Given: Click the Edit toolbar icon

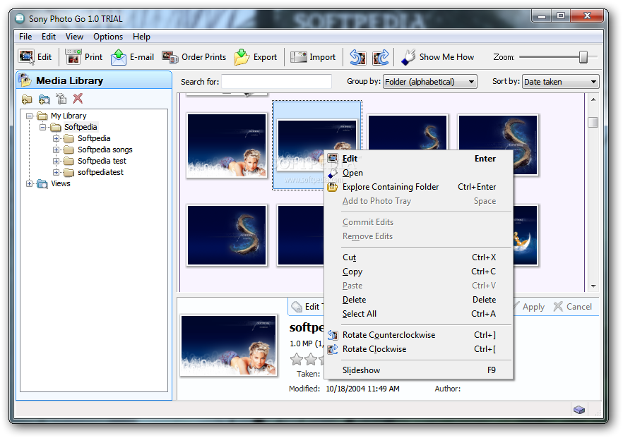Looking at the screenshot, I should pyautogui.click(x=27, y=57).
